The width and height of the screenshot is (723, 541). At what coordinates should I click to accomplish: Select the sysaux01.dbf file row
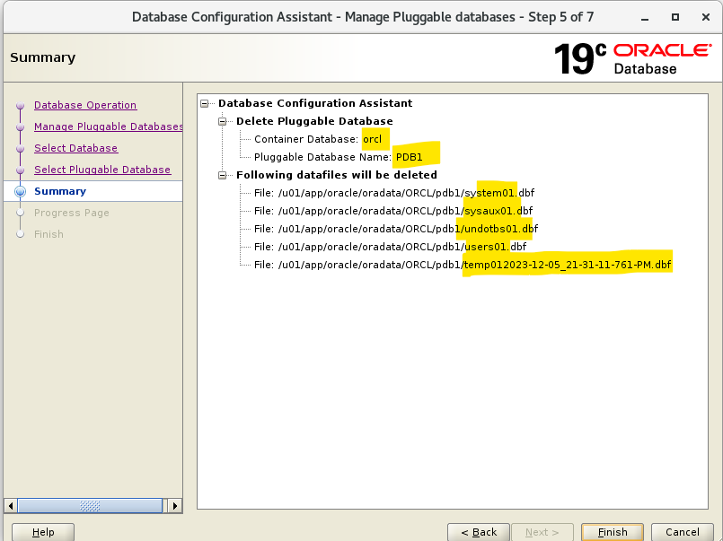(x=393, y=211)
